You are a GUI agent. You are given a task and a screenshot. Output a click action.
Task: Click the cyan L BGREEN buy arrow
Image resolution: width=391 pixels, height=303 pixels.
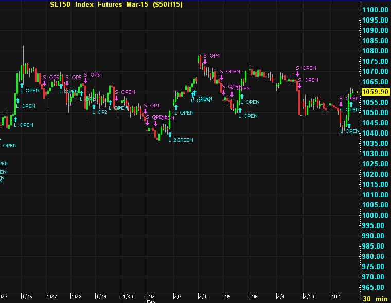[x=169, y=135]
